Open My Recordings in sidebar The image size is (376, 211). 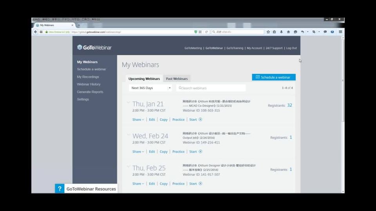88,77
